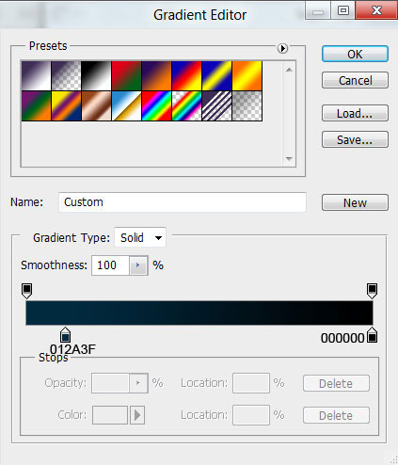Click the Name field containing Custom

click(183, 202)
